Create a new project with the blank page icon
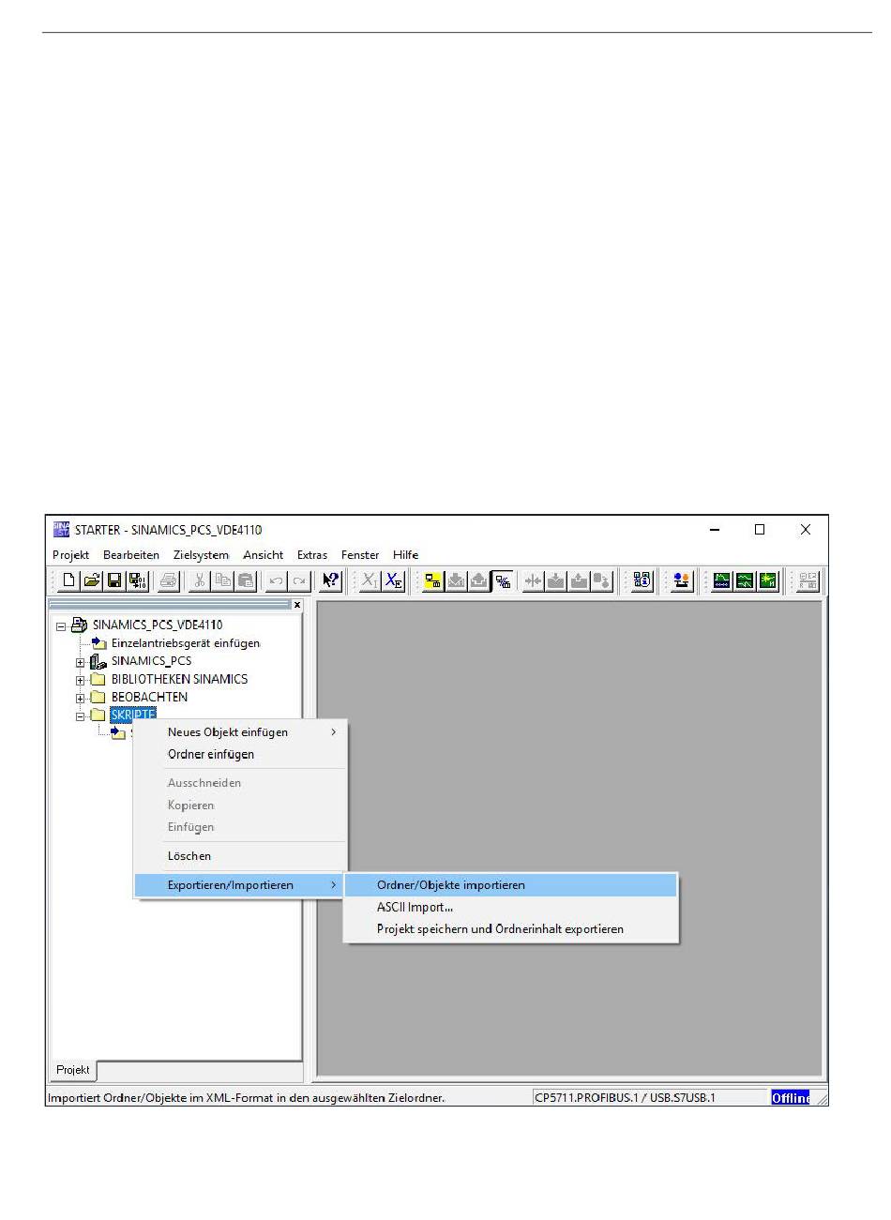Screen dimensions: 891x1220 [69, 581]
